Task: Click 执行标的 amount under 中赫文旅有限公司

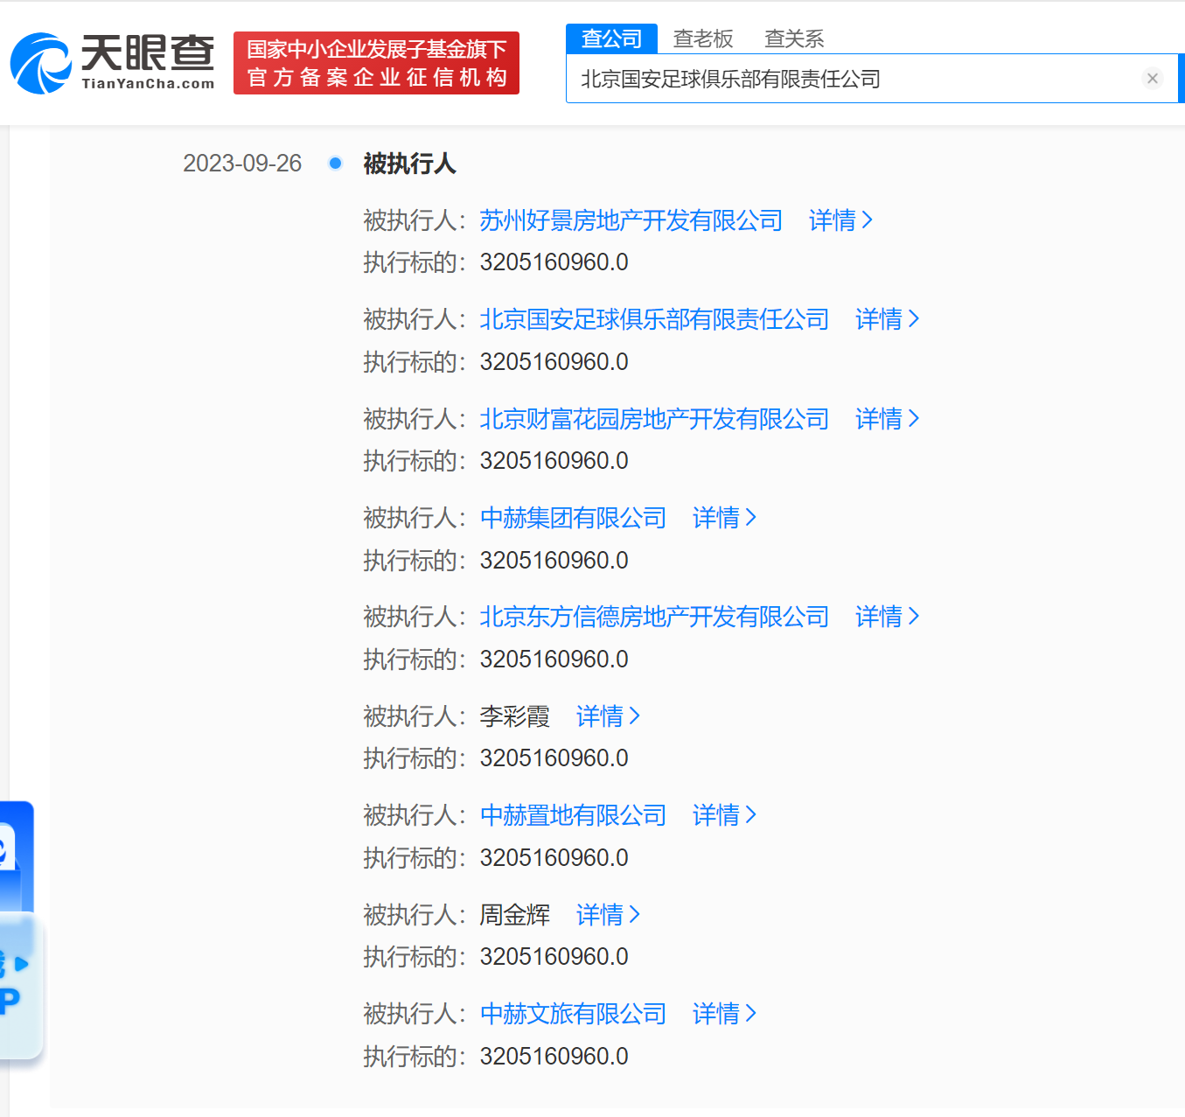Action: [x=554, y=1057]
